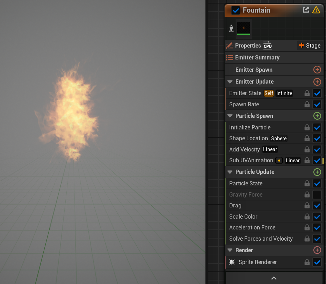Screen dimensions: 326x284
Task: Add a module to Emitter Spawn
Action: [x=317, y=70]
